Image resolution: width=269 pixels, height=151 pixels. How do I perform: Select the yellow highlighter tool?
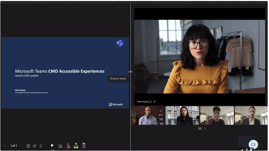(x=76, y=146)
